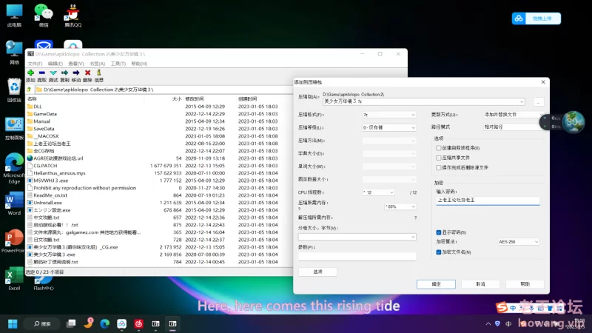The image size is (592, 333).
Task: Click the dialog Help (帮助) button
Action: (x=525, y=284)
